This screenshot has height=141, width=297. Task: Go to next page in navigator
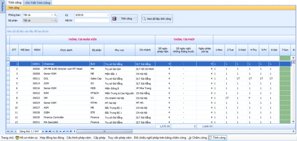point(47,131)
